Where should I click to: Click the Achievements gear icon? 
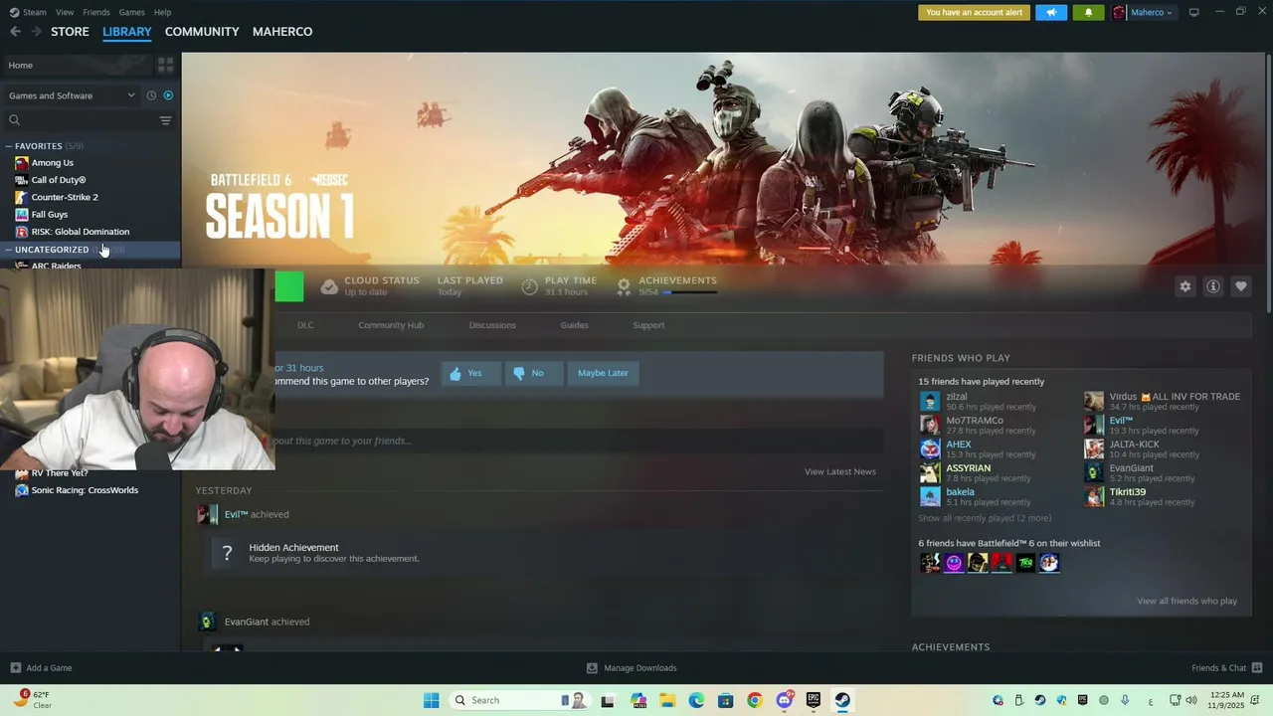coord(624,286)
